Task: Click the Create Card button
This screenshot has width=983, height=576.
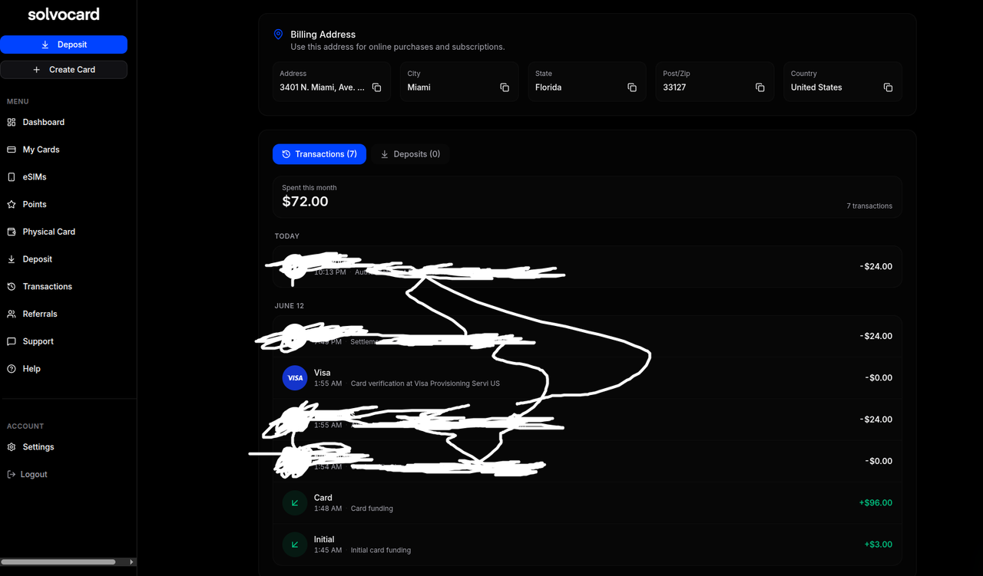Action: tap(64, 70)
